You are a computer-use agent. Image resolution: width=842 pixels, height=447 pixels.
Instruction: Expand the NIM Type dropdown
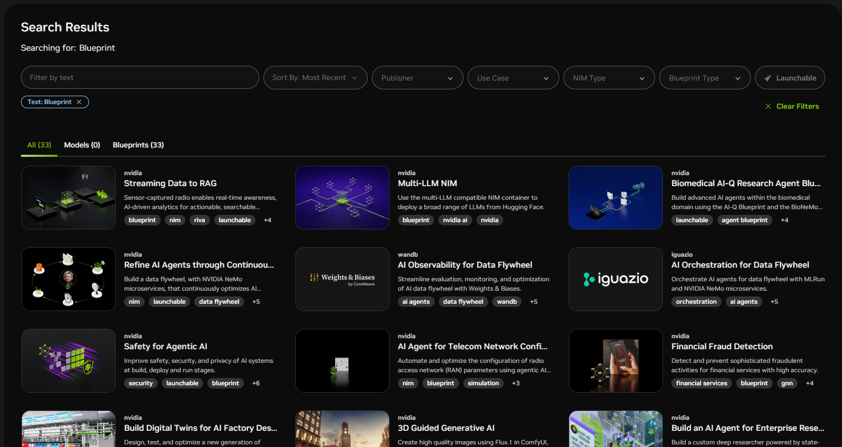point(609,78)
